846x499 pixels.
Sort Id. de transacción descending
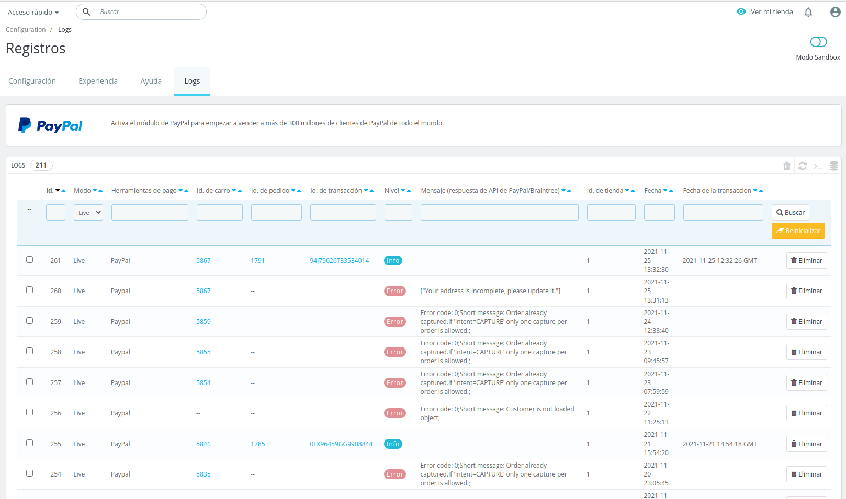[366, 191]
